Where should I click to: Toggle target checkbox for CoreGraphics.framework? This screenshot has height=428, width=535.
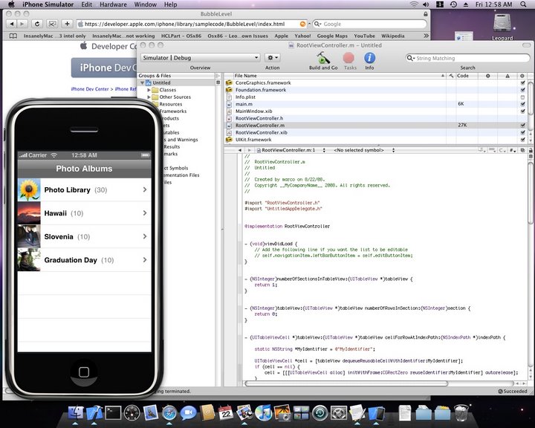point(522,82)
